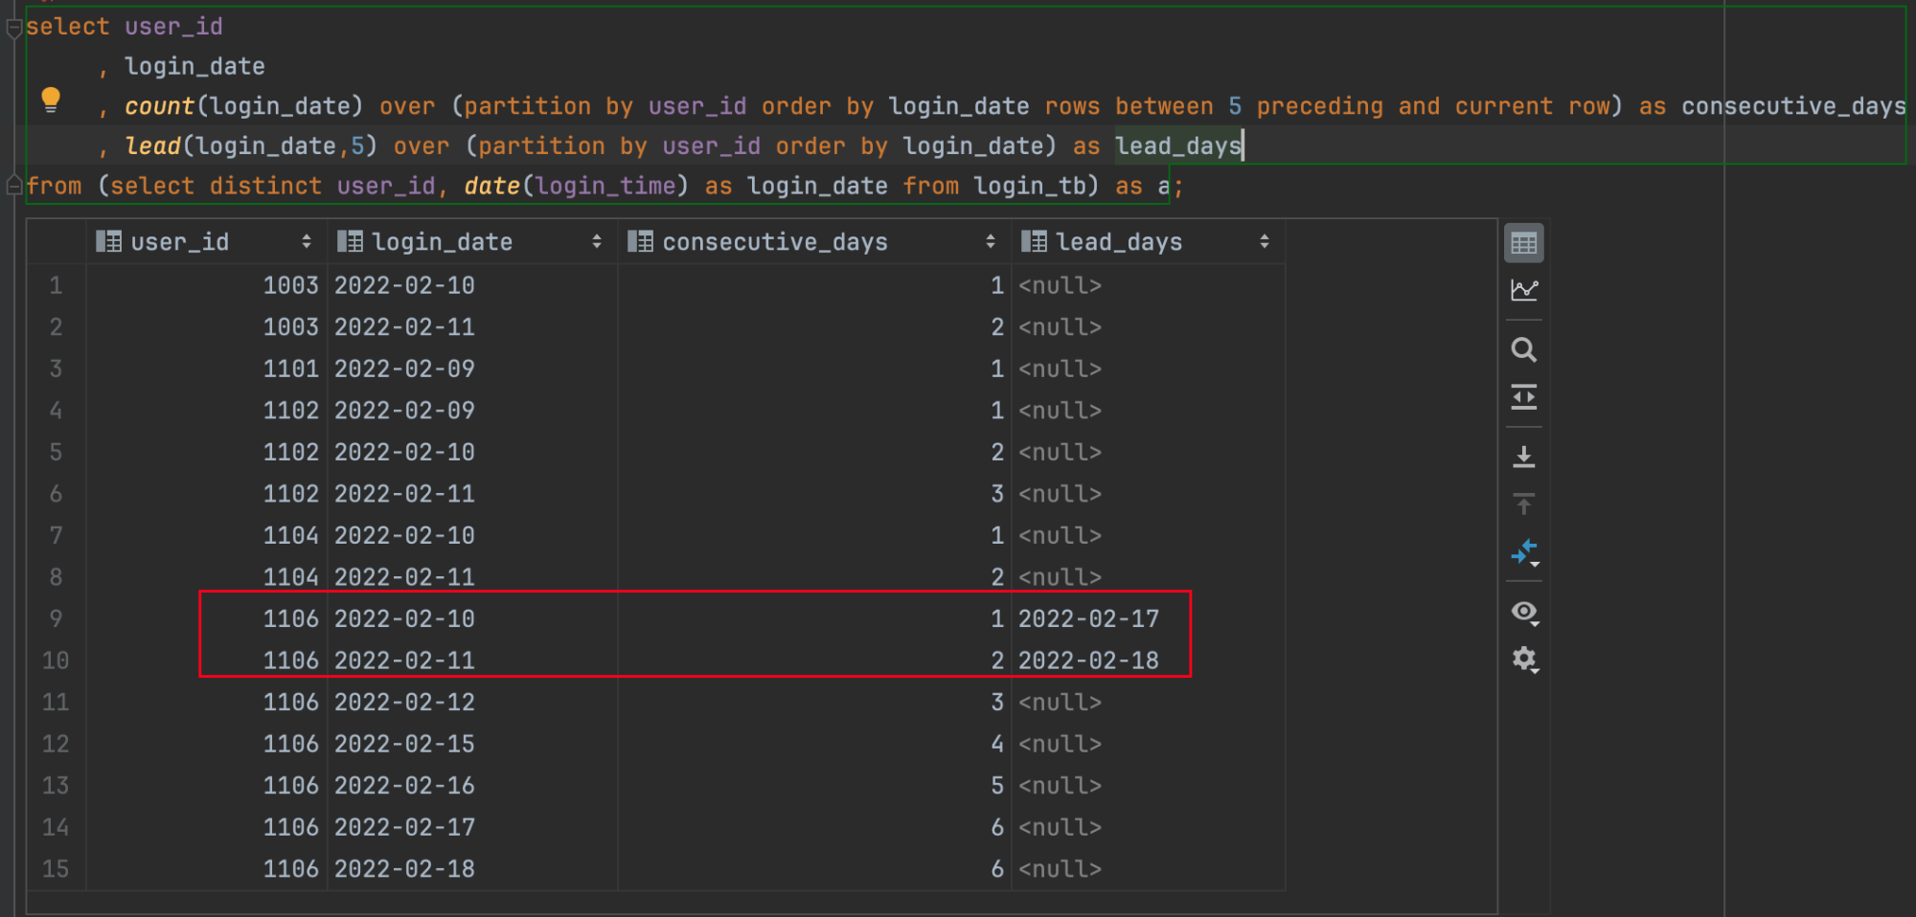Viewport: 1916px width, 917px height.
Task: Sort by consecutive_days column arrows
Action: (x=991, y=242)
